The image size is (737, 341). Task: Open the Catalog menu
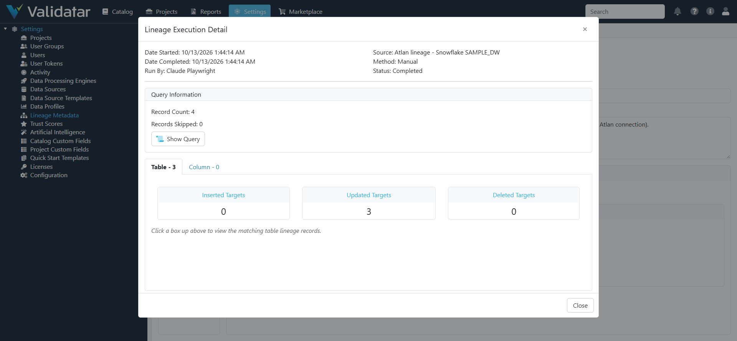coord(117,12)
